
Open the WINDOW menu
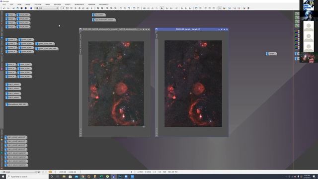point(91,4)
